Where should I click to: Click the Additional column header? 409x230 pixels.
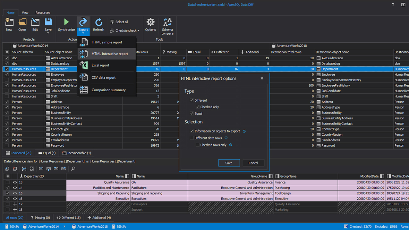tap(254, 52)
